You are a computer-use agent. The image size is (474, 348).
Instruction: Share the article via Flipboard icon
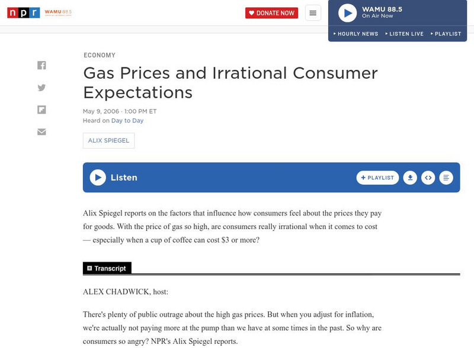[41, 109]
